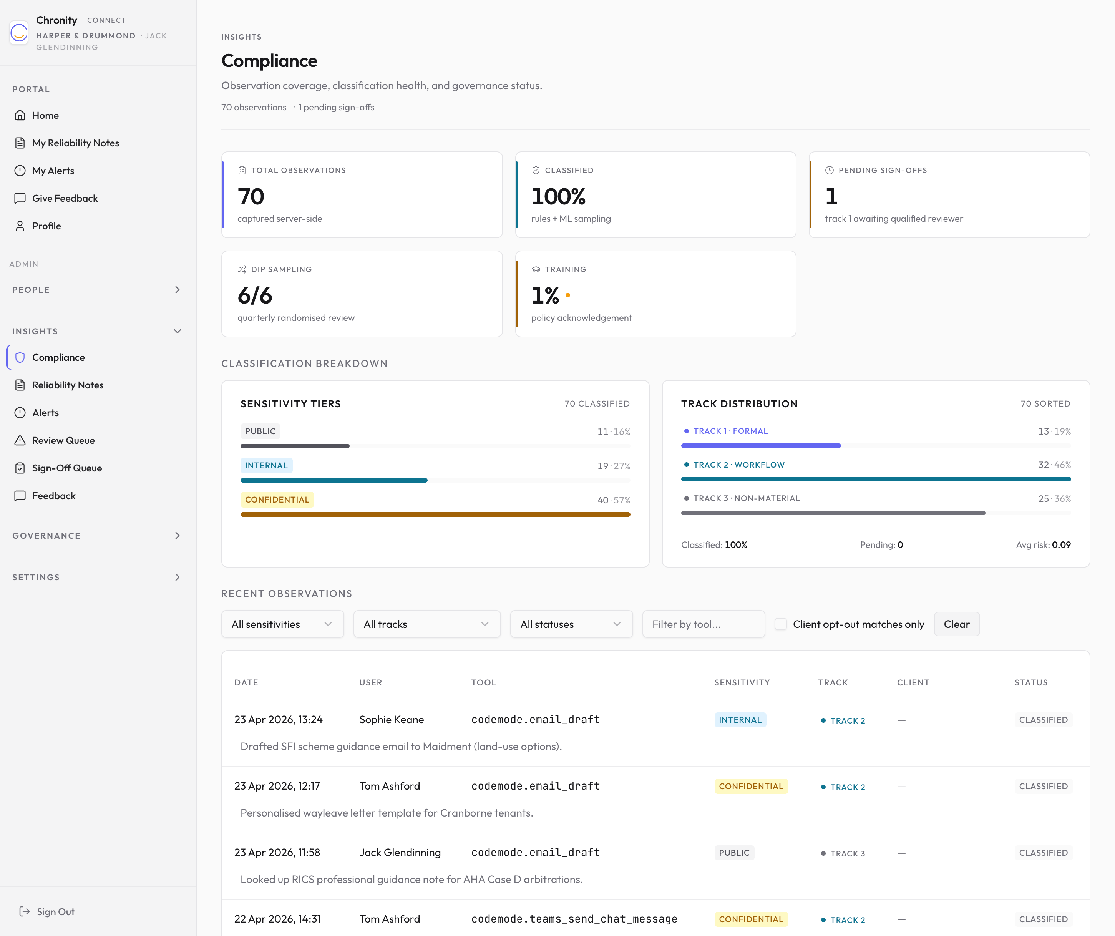Open My Alerts via the alert icon
Screen dimensions: 1115x936
click(x=20, y=171)
